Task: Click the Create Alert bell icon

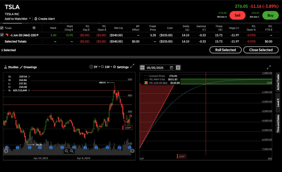Action: coord(36,19)
